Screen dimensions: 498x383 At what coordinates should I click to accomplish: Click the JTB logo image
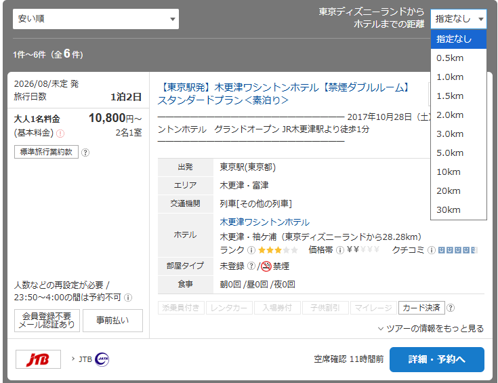pos(38,359)
